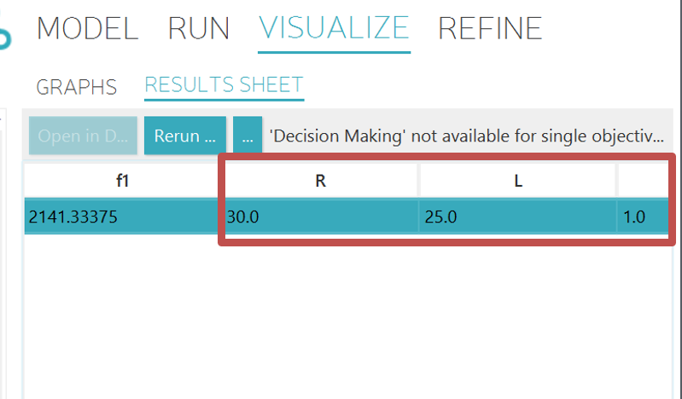682x399 pixels.
Task: Select the 2141.33375 result cell
Action: tap(121, 217)
